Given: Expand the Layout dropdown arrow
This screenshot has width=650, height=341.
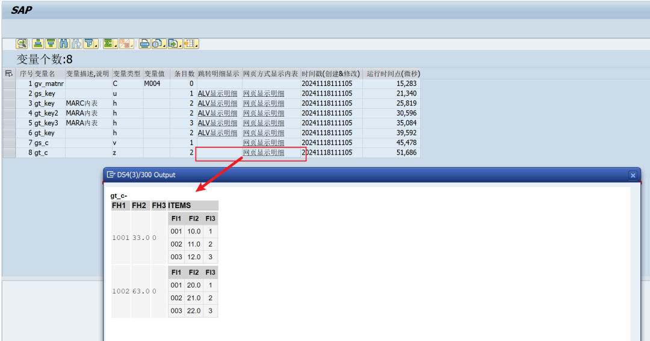Looking at the screenshot, I should (196, 45).
